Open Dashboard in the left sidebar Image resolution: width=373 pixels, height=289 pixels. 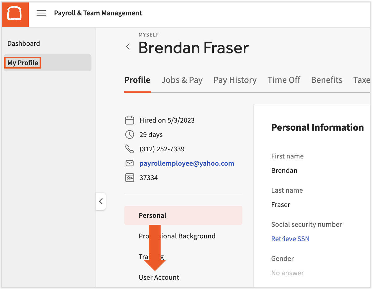[24, 44]
